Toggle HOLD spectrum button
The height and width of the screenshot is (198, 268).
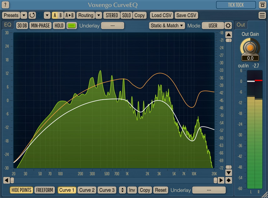tap(59, 26)
